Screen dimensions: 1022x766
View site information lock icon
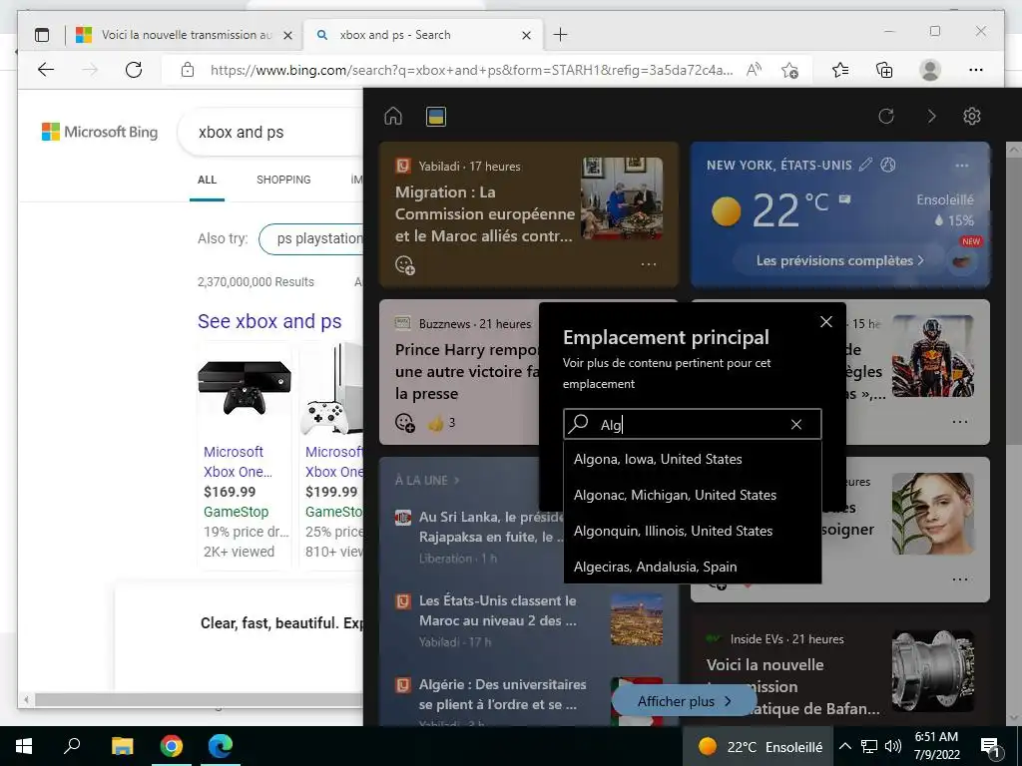188,70
